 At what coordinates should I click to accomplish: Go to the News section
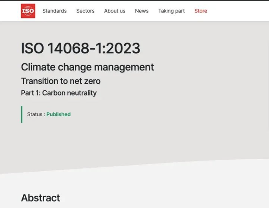142,11
